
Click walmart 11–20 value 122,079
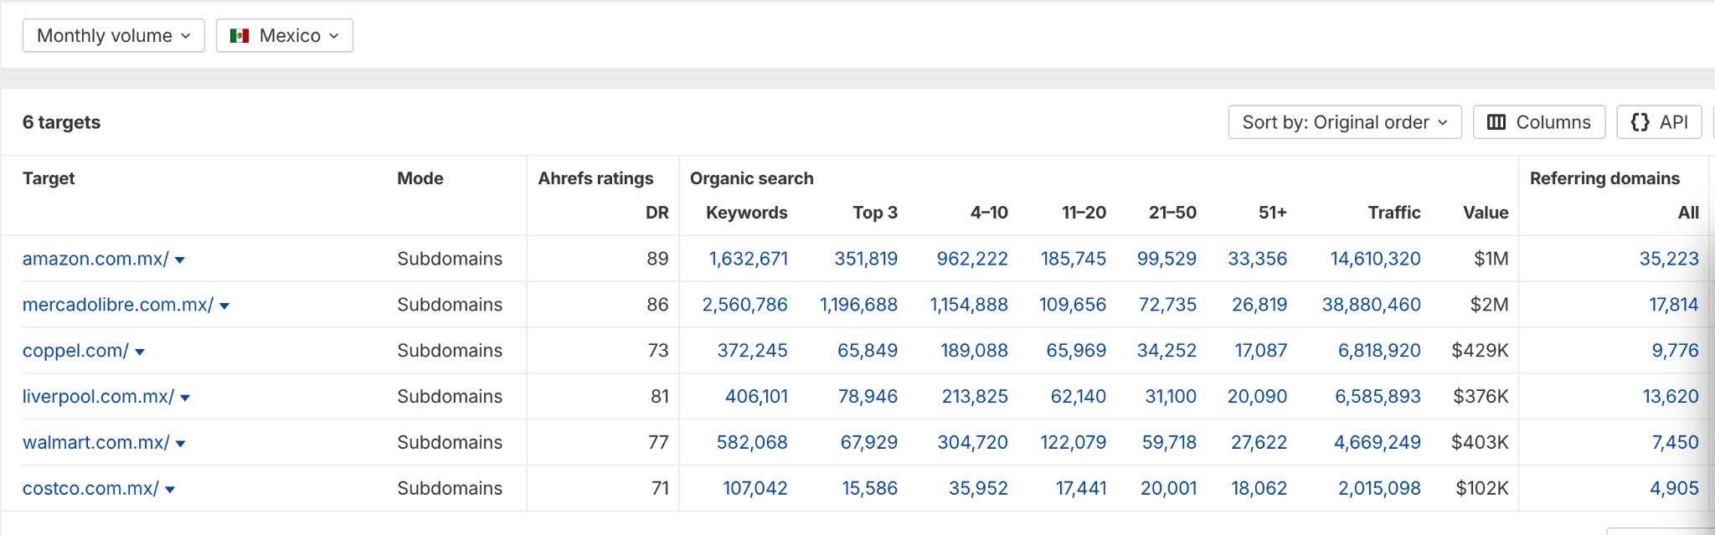pos(1074,443)
